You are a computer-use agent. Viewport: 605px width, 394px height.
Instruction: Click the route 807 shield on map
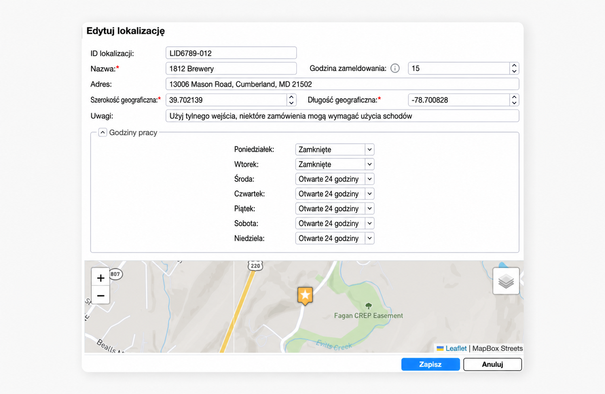115,274
